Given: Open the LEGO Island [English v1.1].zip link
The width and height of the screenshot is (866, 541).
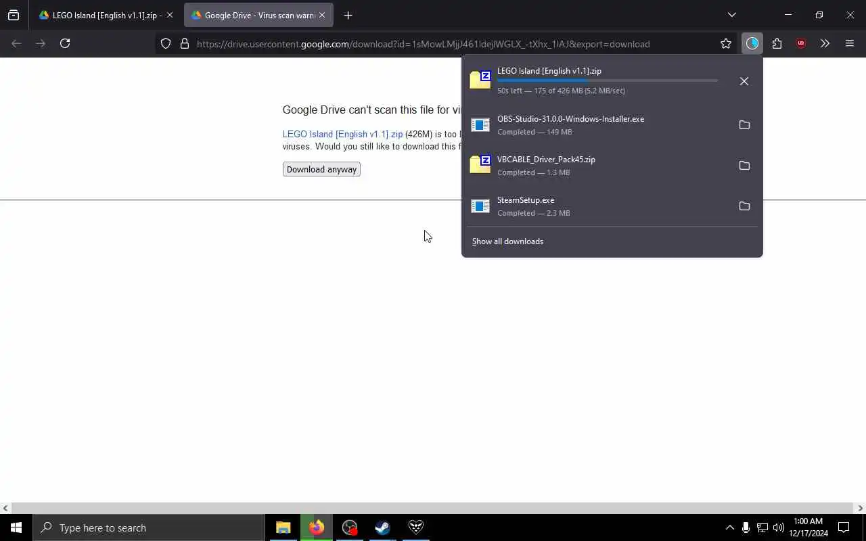Looking at the screenshot, I should pos(342,134).
